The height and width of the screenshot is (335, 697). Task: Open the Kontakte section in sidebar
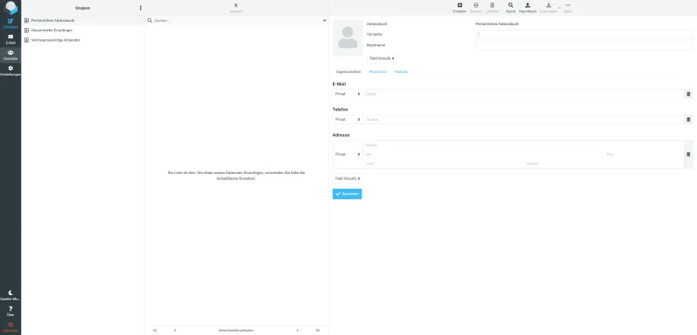pyautogui.click(x=10, y=55)
